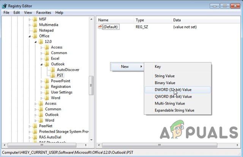The height and width of the screenshot is (157, 243).
Task: Click the Excel folder icon
Action: click(47, 58)
